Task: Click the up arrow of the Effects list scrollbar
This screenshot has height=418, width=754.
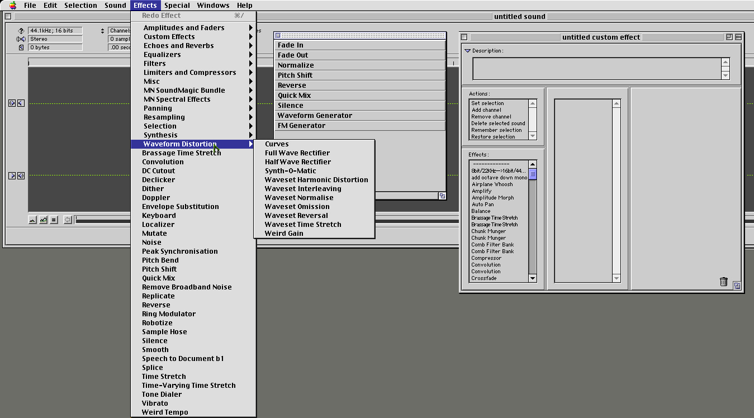Action: (x=533, y=164)
